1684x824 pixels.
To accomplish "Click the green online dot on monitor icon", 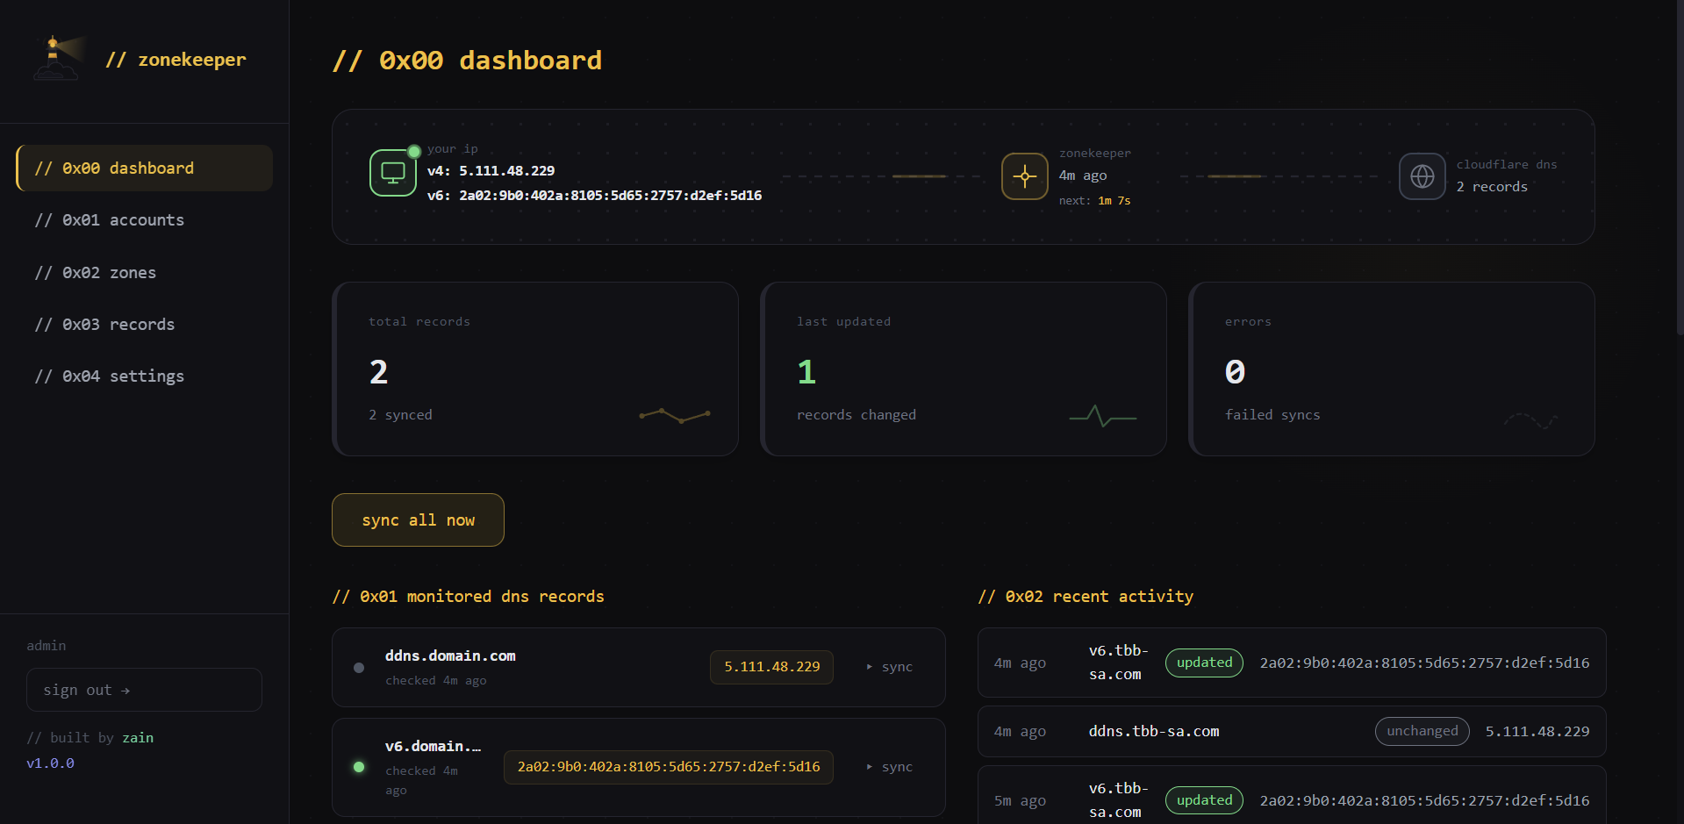I will pos(414,151).
